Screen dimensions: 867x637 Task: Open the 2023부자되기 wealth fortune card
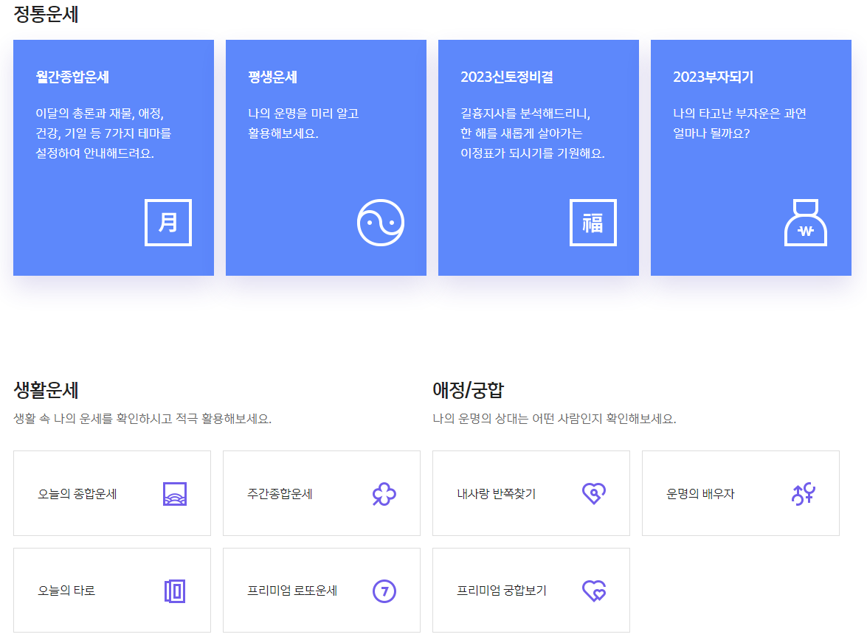[x=750, y=157]
